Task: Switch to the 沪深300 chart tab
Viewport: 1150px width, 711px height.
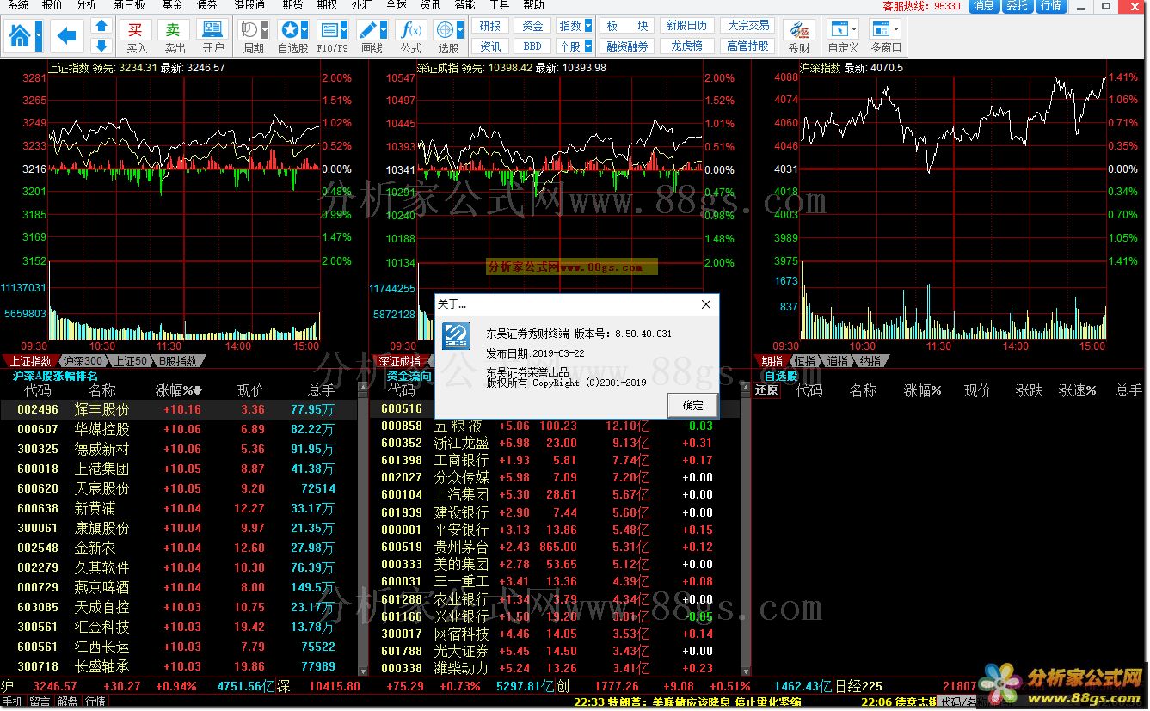Action: pos(83,361)
